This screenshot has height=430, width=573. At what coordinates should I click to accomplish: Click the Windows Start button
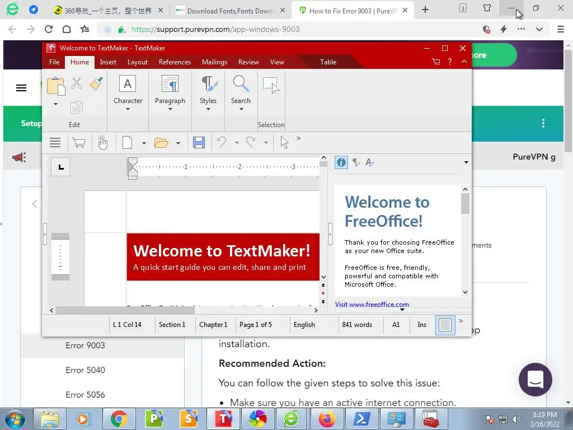tap(15, 419)
